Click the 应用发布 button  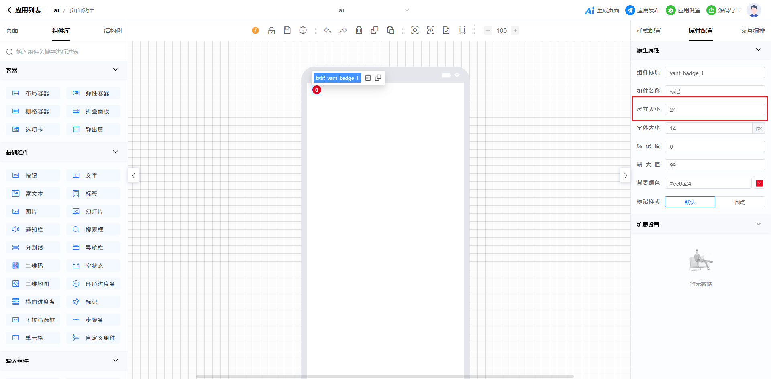pos(642,10)
